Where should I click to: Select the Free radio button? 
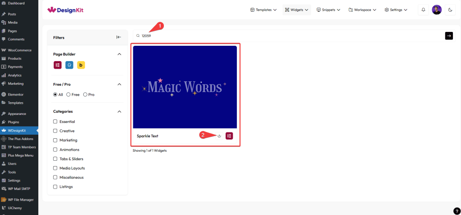(68, 95)
